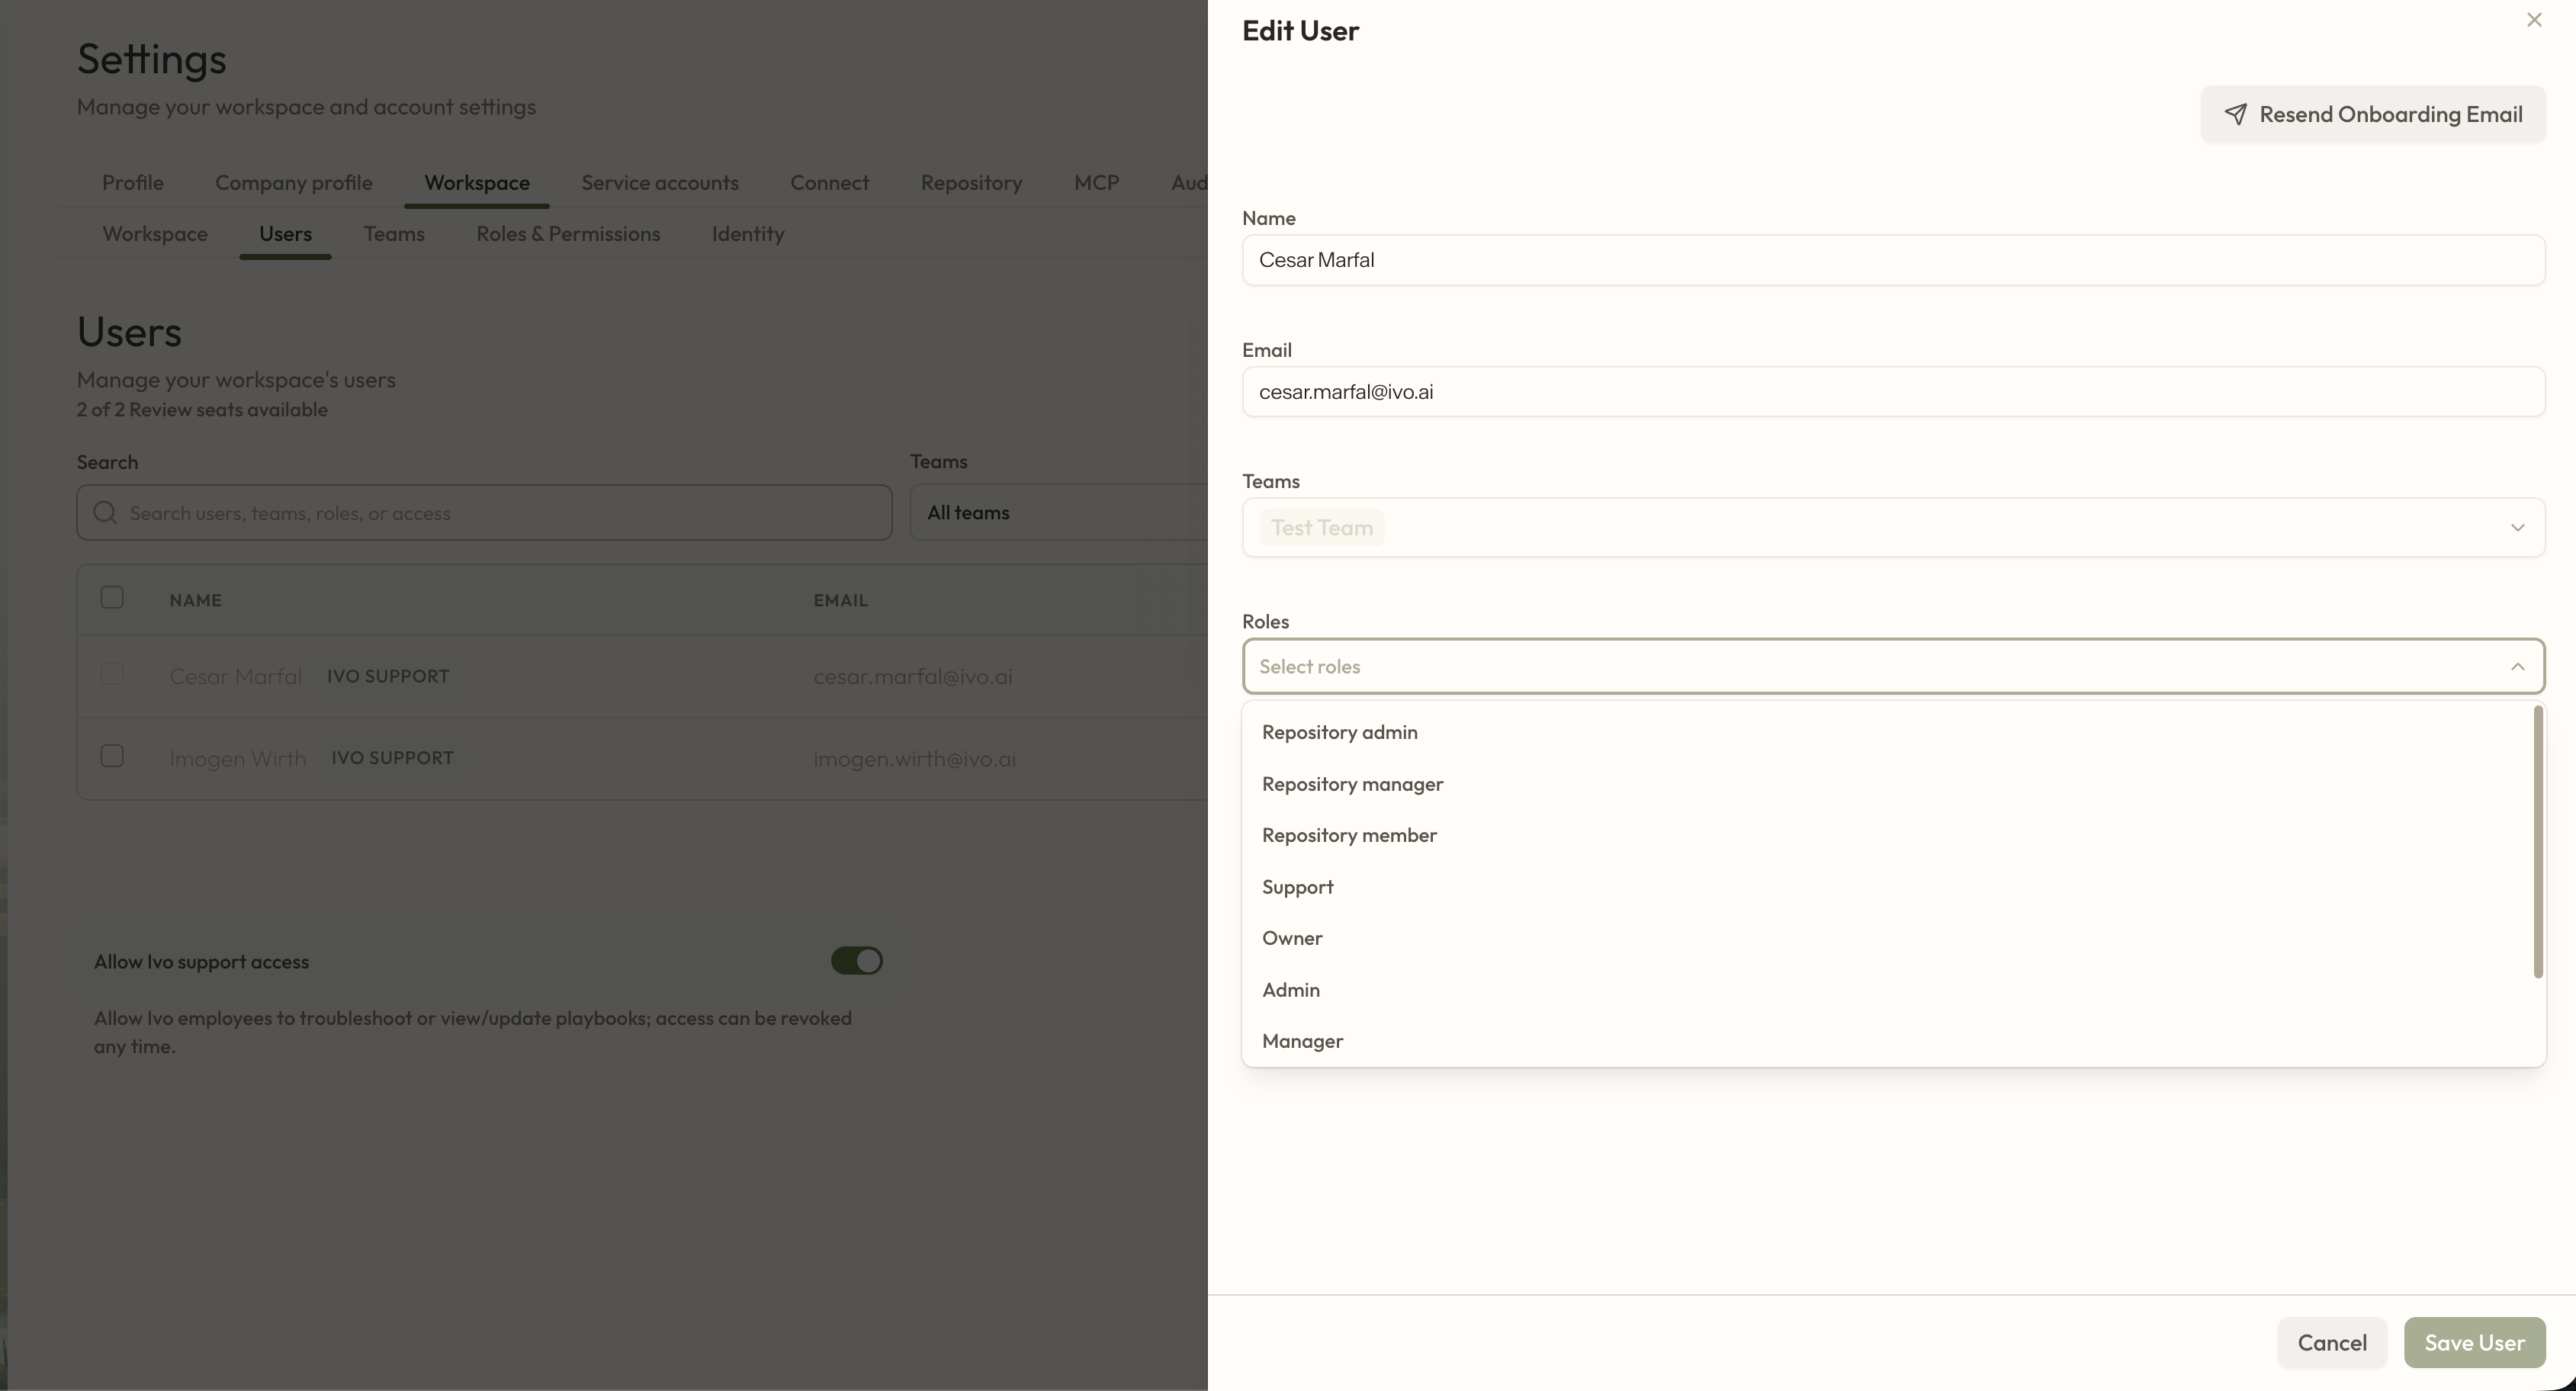Open the Workspace sub-tab
This screenshot has height=1391, width=2576.
click(155, 234)
